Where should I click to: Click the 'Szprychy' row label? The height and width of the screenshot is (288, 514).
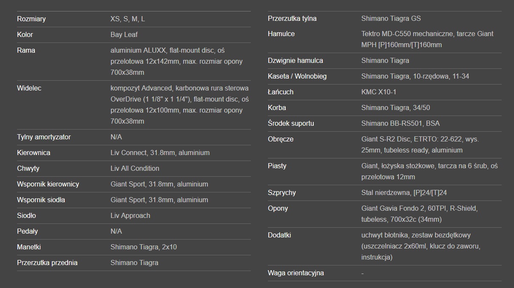282,192
